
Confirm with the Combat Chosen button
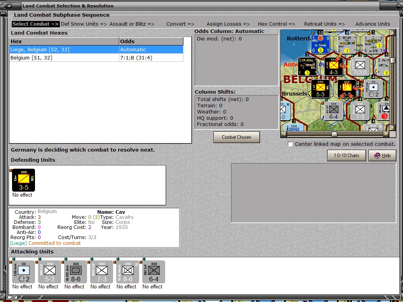point(236,137)
